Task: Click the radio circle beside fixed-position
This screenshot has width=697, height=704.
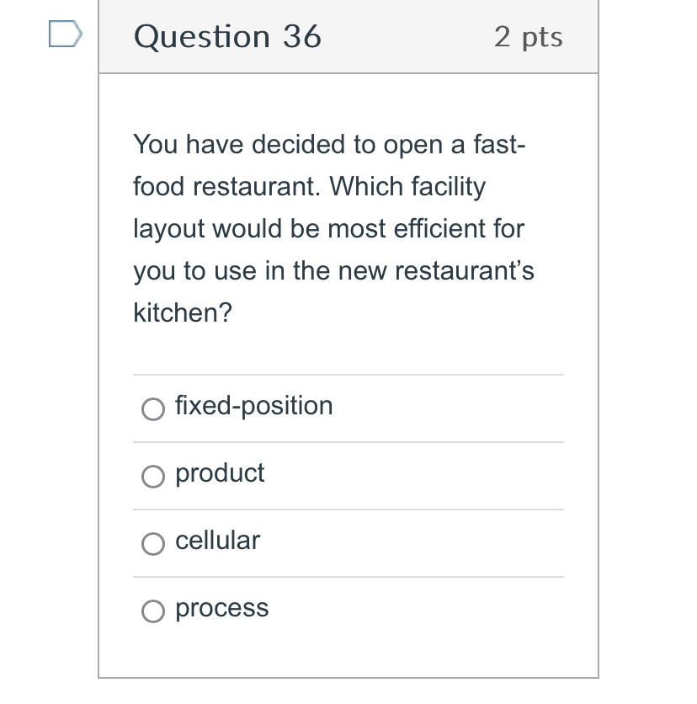Action: pyautogui.click(x=153, y=409)
